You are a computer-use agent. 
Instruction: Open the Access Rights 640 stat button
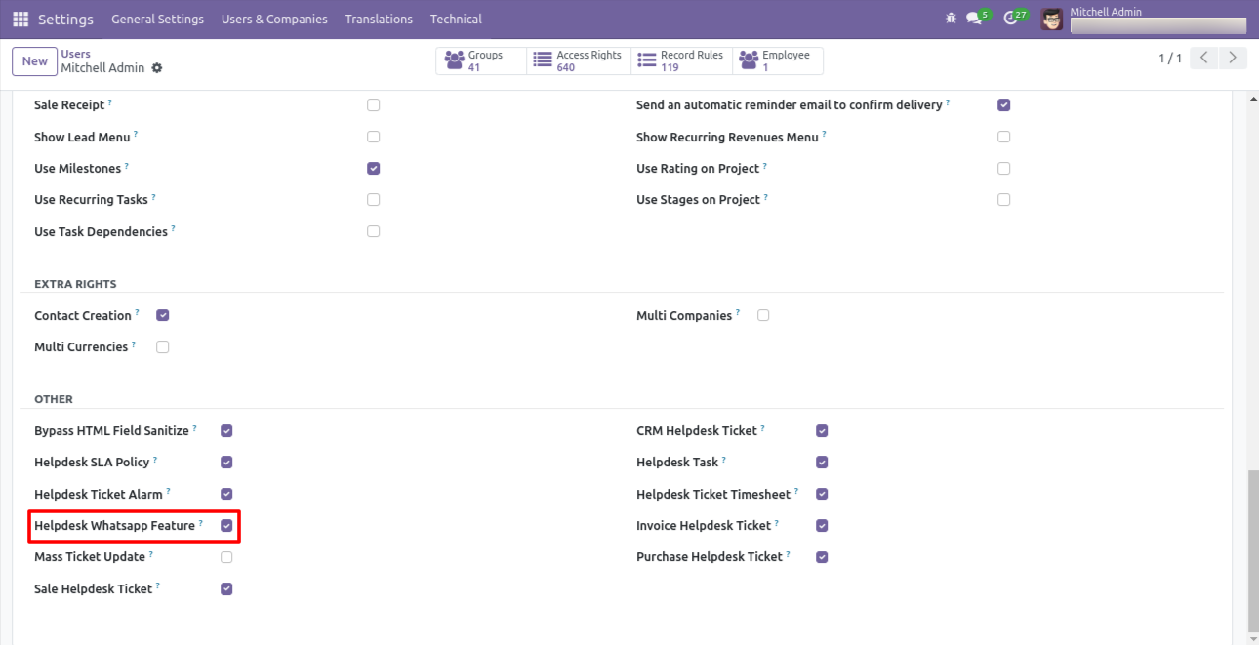point(579,61)
